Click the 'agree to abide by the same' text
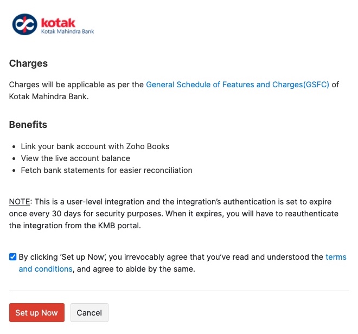This screenshot has width=358, height=334. (141, 269)
